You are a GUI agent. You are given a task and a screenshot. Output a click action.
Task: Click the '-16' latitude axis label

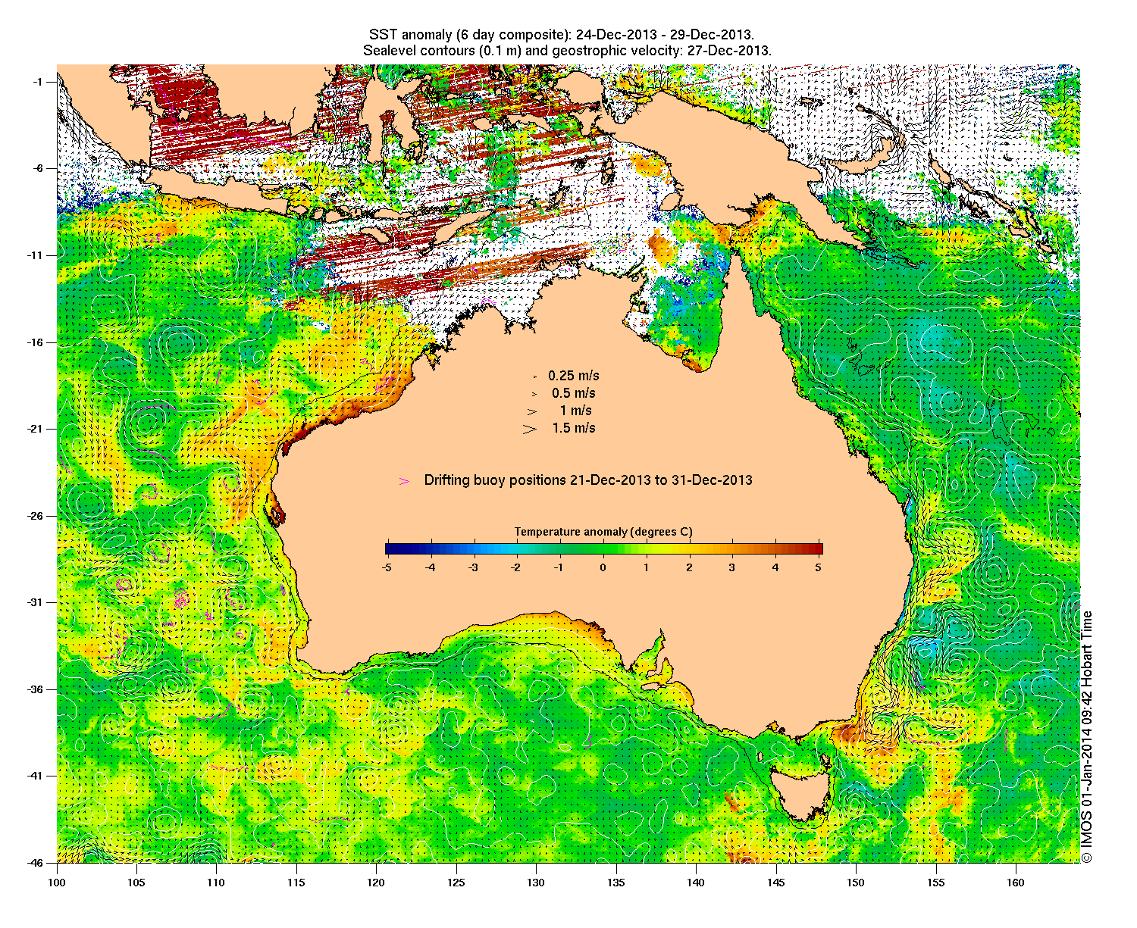(x=36, y=342)
